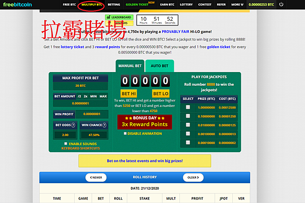Open the LOTTERY menu

tap(186, 5)
